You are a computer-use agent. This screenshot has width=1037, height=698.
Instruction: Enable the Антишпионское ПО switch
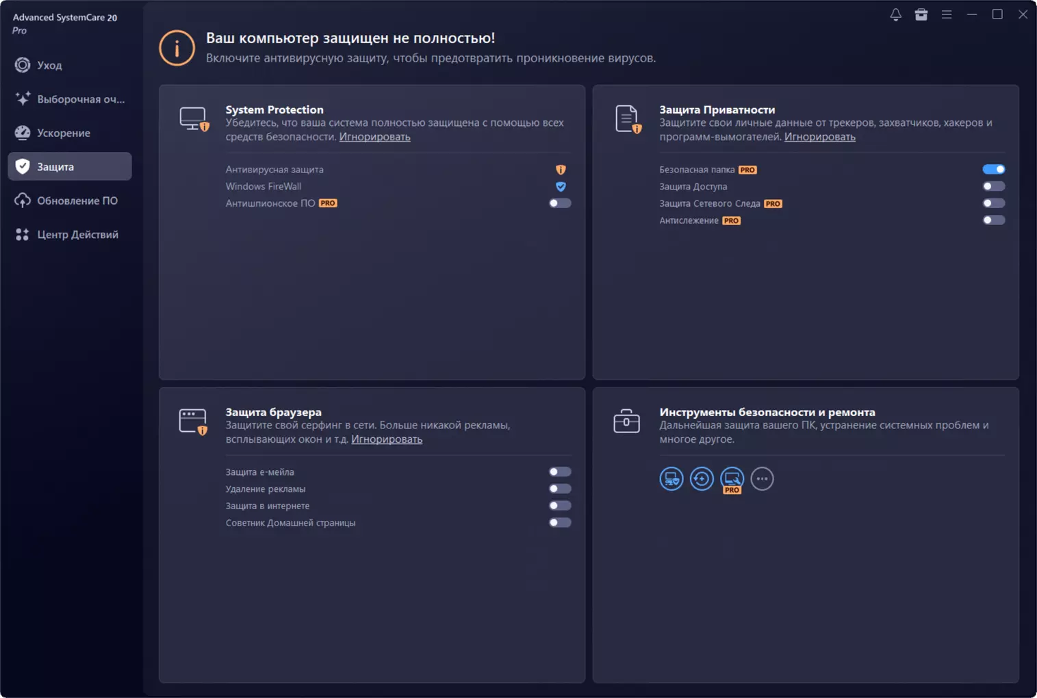pos(560,203)
